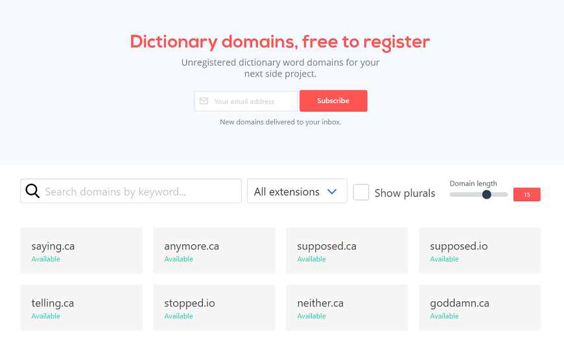564x337 pixels.
Task: Select the supposed.io domain card
Action: coord(480,251)
